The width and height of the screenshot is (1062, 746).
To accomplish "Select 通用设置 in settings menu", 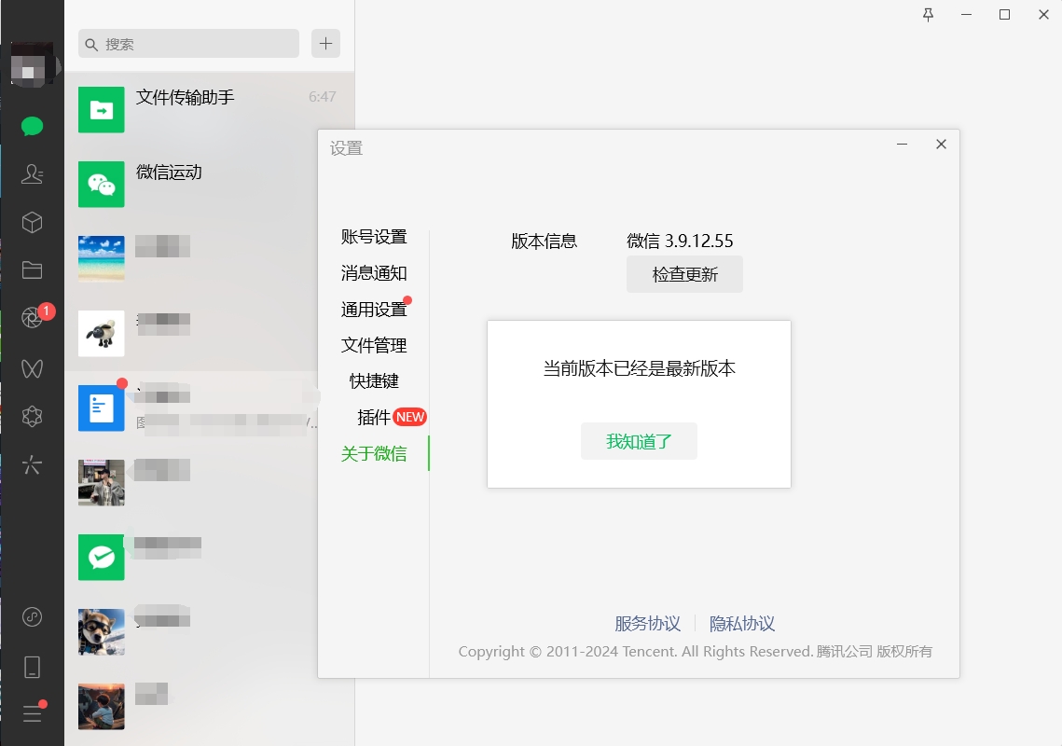I will coord(374,310).
